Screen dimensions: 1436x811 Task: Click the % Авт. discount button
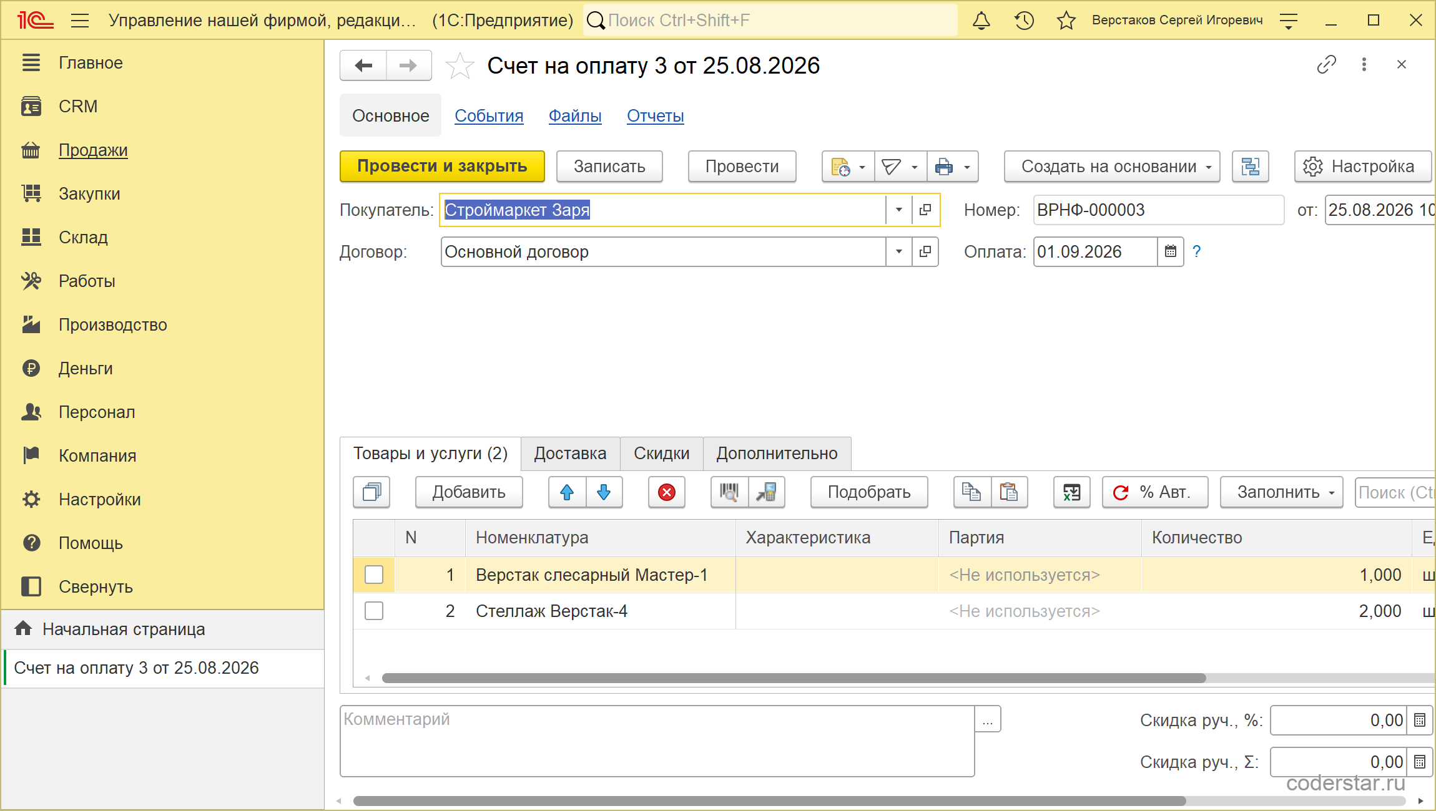1155,492
